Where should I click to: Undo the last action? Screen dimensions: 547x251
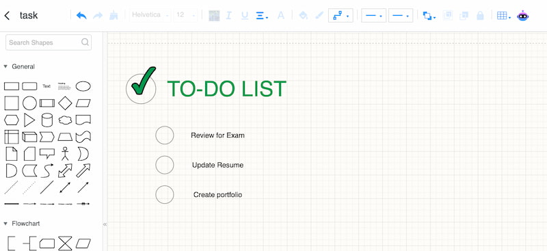(81, 15)
